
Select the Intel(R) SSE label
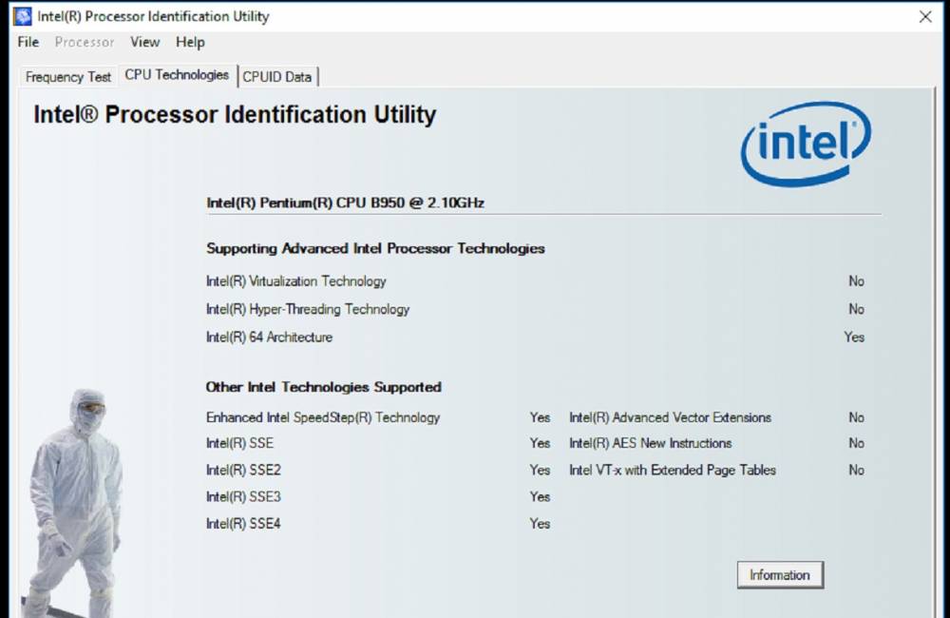click(240, 443)
